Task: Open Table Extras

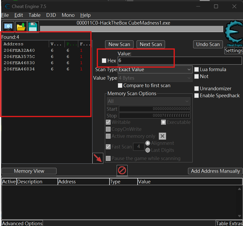Action: (229, 223)
